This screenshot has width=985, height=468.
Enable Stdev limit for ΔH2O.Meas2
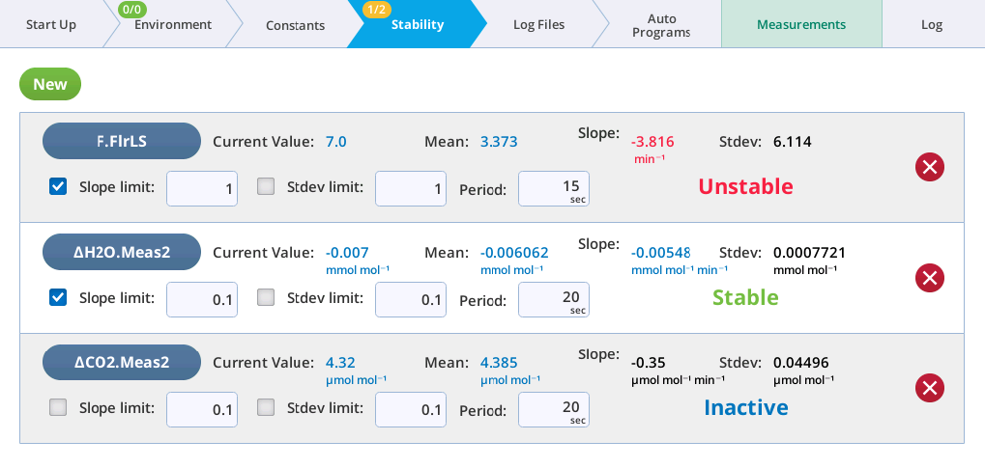pos(266,298)
